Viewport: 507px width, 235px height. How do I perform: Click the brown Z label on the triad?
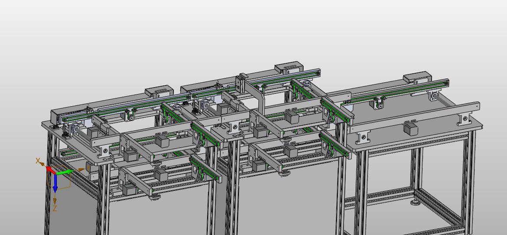pos(55,209)
